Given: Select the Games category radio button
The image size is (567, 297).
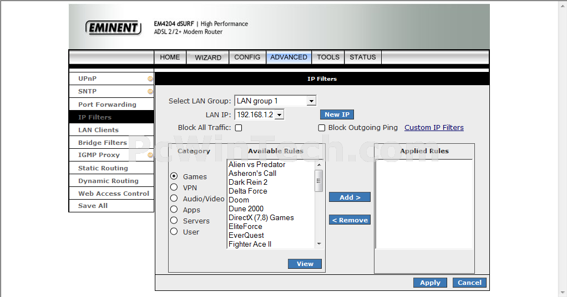Looking at the screenshot, I should click(174, 176).
